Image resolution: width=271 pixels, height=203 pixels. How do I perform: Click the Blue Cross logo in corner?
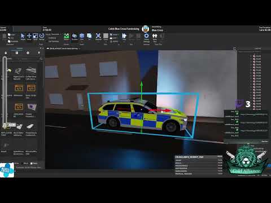click(x=7, y=170)
